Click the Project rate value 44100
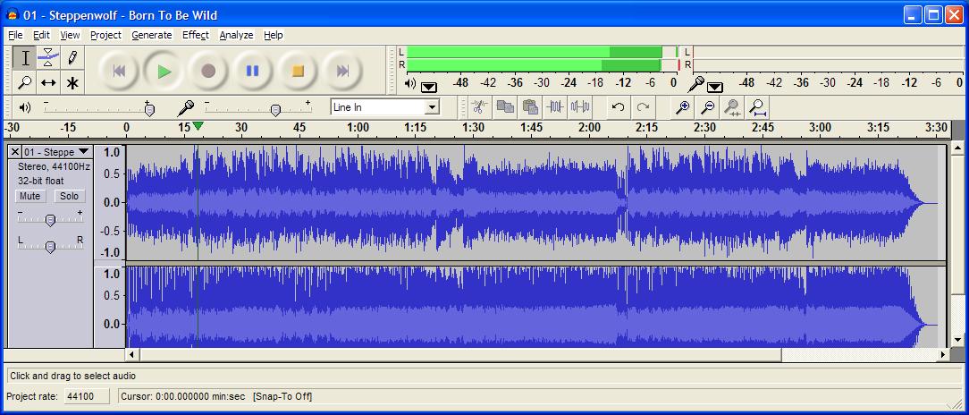Screen dimensions: 969x415 pyautogui.click(x=87, y=396)
